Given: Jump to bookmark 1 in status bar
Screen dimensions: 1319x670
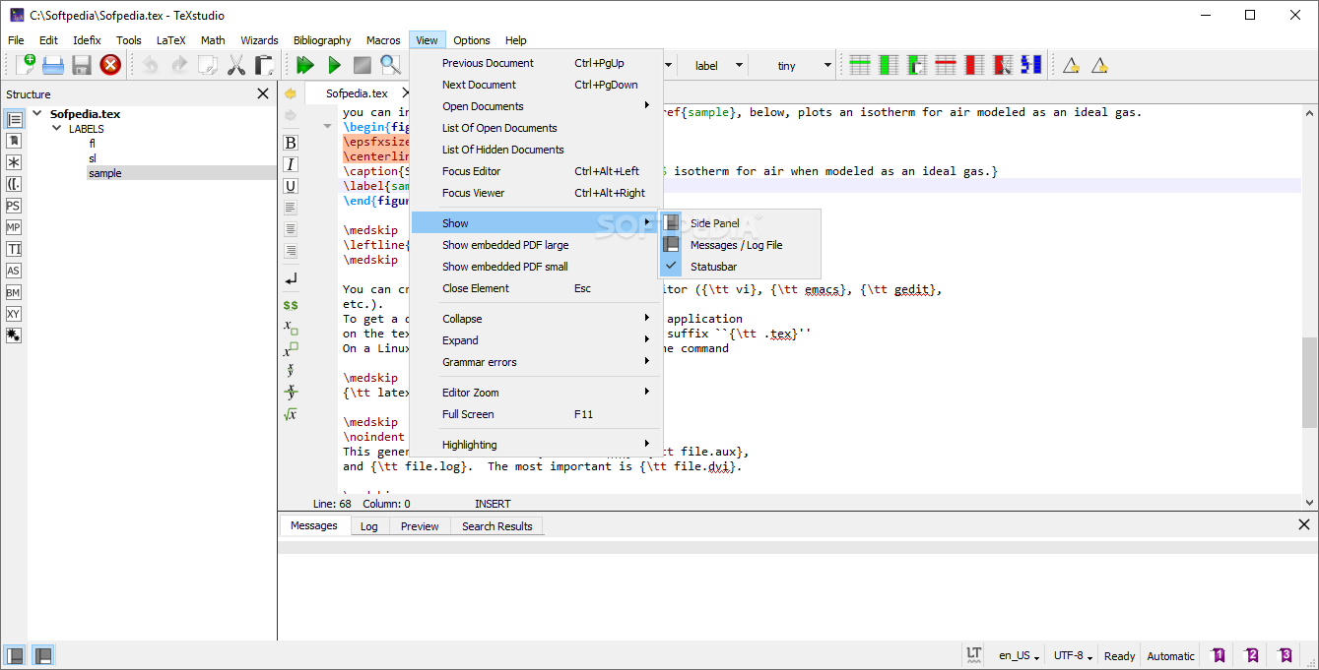Looking at the screenshot, I should tap(1219, 655).
